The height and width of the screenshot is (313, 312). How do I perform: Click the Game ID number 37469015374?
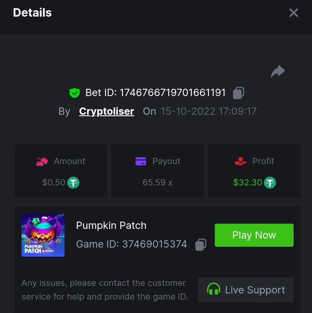[x=154, y=244]
